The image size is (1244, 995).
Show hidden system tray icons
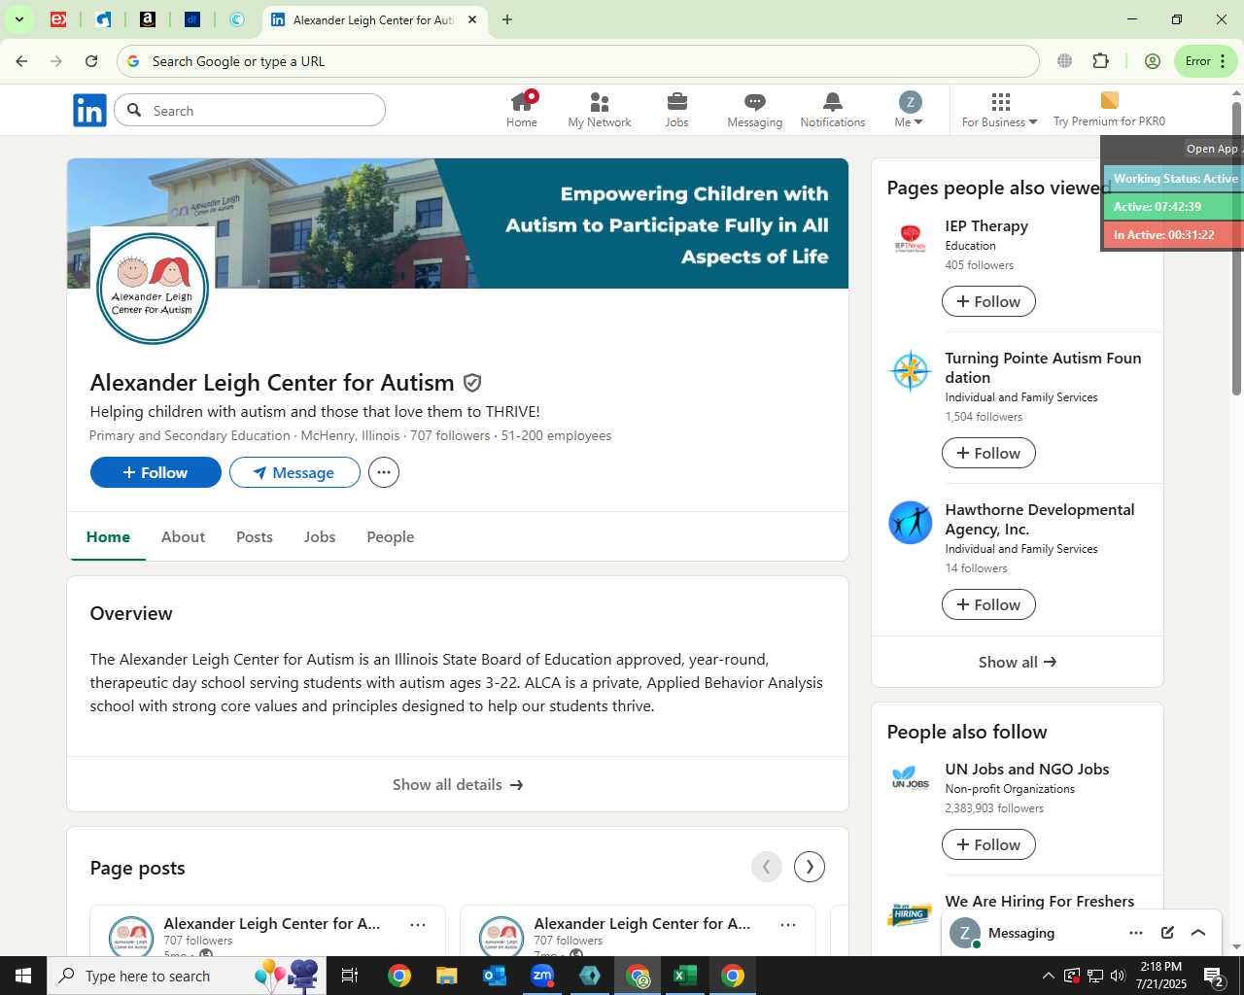[1048, 976]
